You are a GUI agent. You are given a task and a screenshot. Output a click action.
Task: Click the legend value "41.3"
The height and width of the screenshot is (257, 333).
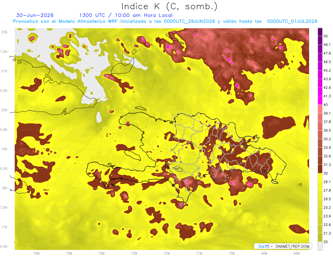(x=327, y=96)
